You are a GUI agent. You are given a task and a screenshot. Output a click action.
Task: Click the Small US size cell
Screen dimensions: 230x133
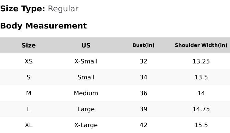[86, 77]
